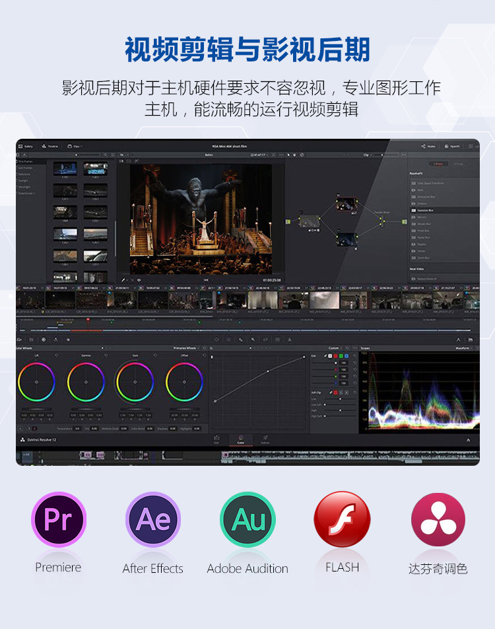The width and height of the screenshot is (495, 629).
Task: Switch to the Edit page tab
Action: pyautogui.click(x=216, y=439)
